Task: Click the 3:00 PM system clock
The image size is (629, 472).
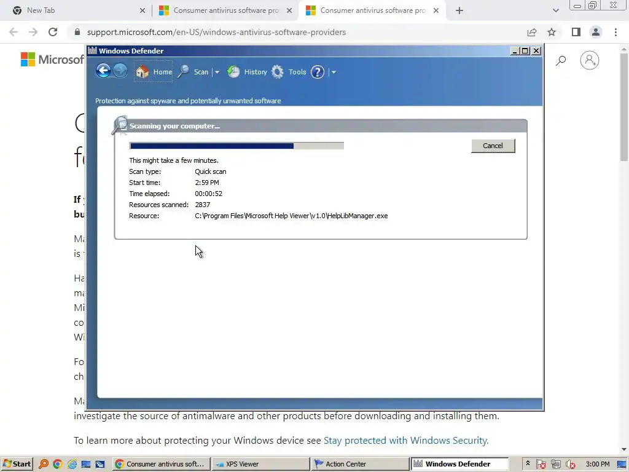Action: coord(597,464)
